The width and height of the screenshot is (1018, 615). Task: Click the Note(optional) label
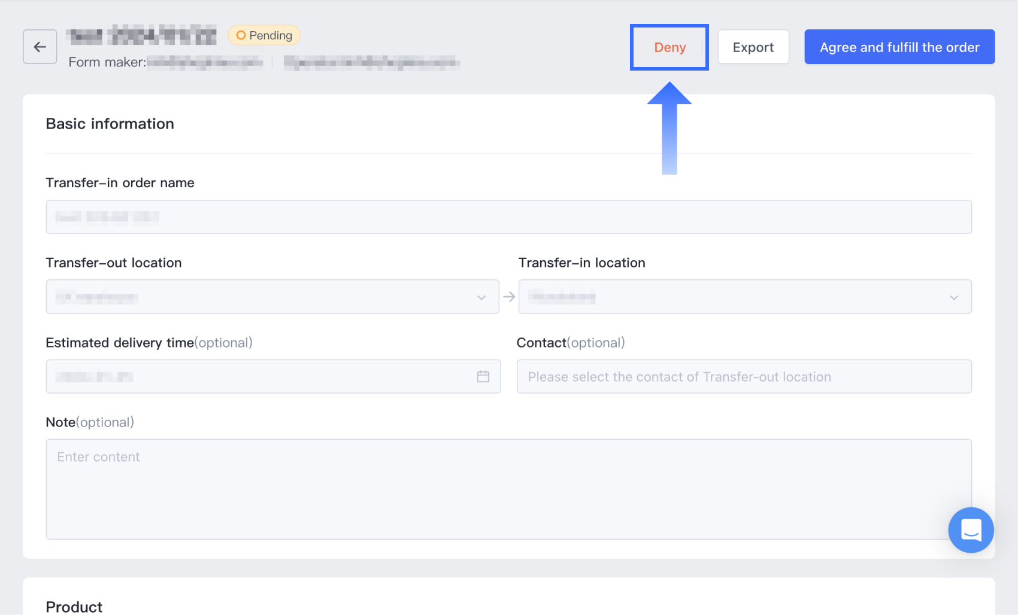coord(90,422)
